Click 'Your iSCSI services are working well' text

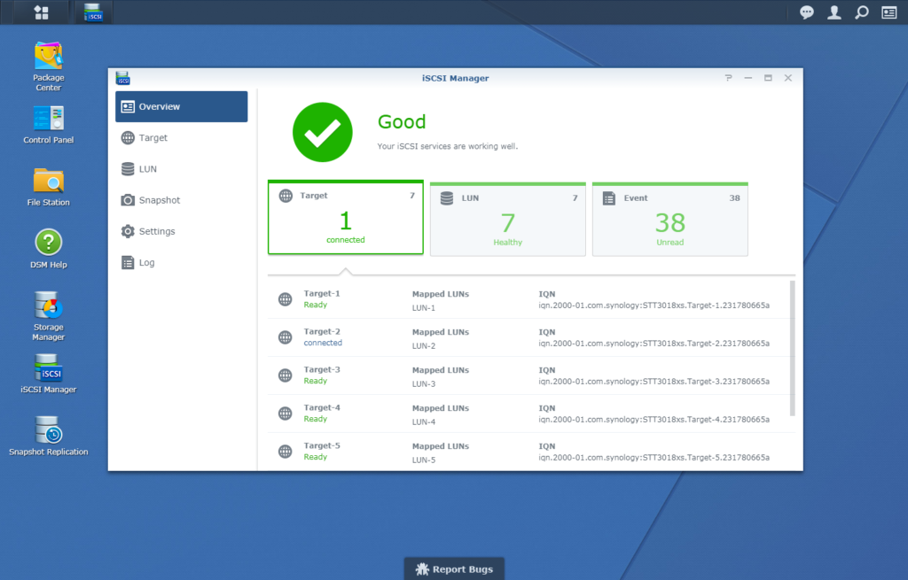click(448, 146)
